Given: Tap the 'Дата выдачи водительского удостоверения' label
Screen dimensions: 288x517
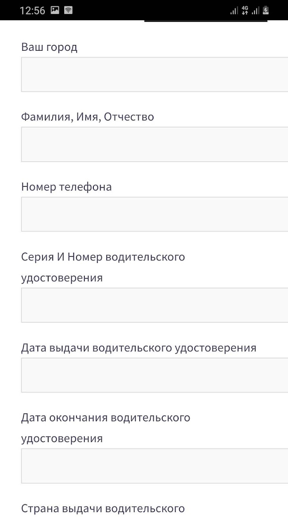Looking at the screenshot, I should coord(139,348).
